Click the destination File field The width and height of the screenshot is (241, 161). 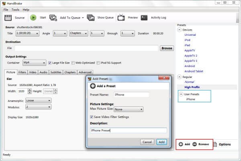[x=86, y=48]
